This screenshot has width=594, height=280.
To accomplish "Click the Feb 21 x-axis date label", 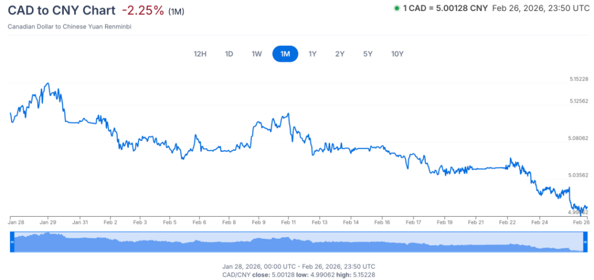I will click(x=477, y=222).
